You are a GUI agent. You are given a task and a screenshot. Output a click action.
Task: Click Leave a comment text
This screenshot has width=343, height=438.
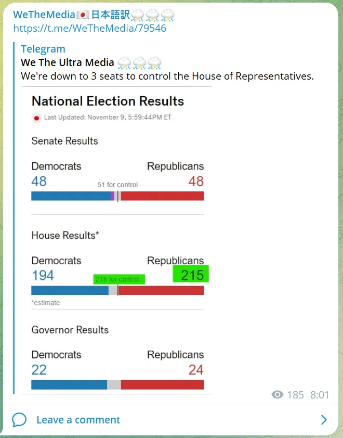(x=78, y=420)
